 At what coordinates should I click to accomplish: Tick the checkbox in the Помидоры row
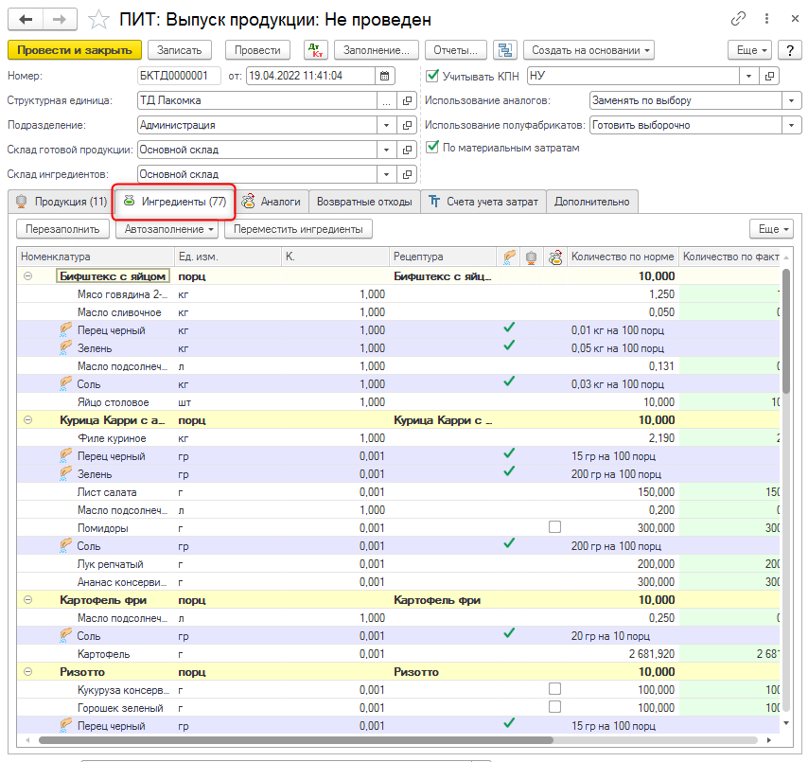(x=555, y=527)
